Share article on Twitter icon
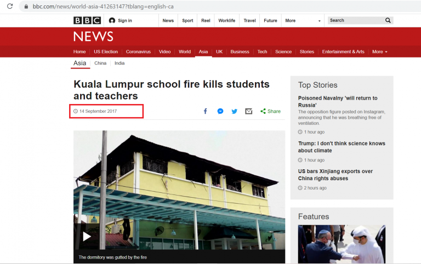 pos(235,111)
